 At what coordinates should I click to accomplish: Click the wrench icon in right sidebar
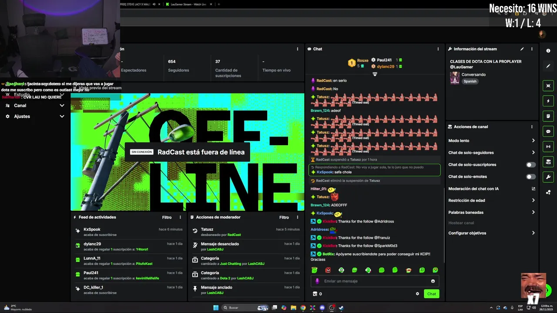[x=548, y=177]
